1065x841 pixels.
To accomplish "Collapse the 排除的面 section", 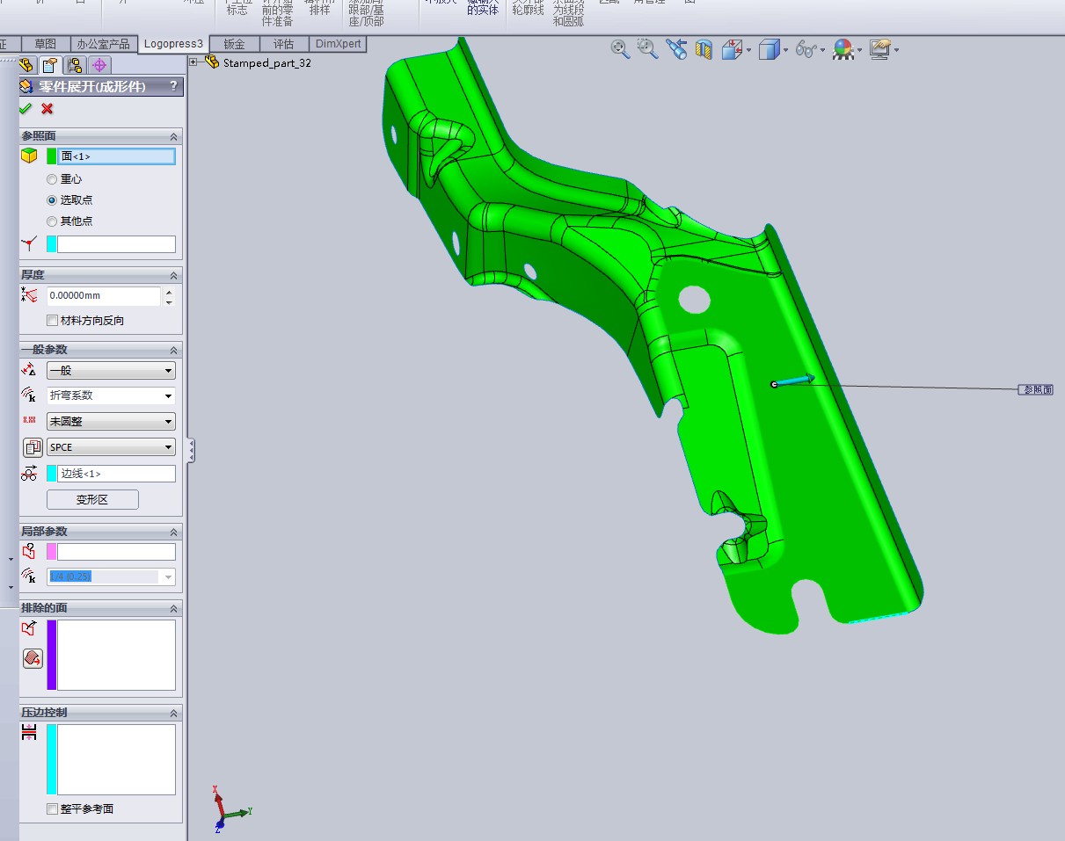I will point(173,609).
